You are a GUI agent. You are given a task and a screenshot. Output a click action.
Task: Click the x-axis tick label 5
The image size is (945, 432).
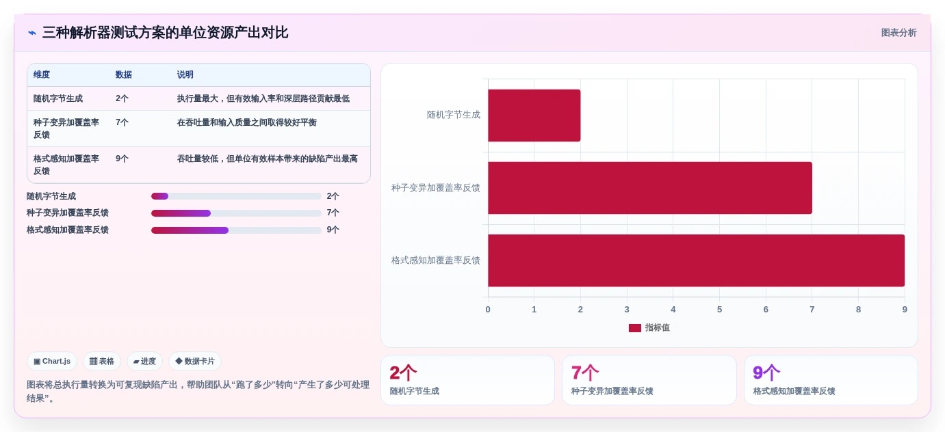pos(719,310)
